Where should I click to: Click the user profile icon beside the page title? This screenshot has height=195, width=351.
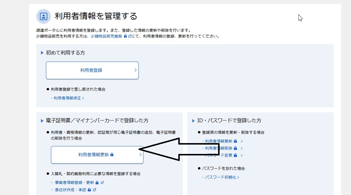(44, 16)
